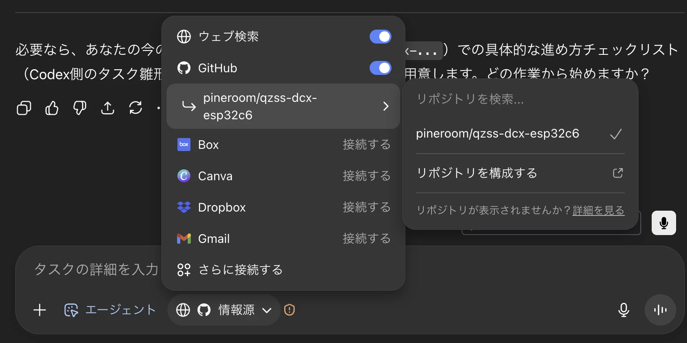Click the copy response icon
This screenshot has width=687, height=343.
pos(24,108)
